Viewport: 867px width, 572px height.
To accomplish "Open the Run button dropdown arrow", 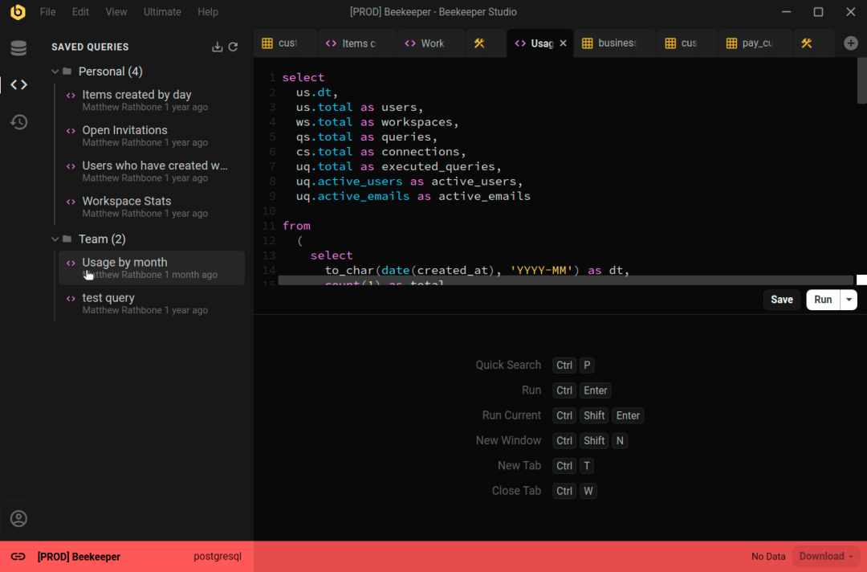I will tap(849, 300).
